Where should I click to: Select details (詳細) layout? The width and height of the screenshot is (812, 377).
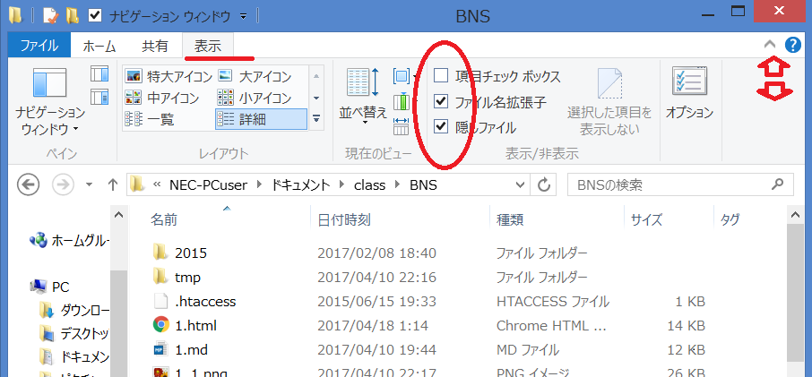click(261, 119)
